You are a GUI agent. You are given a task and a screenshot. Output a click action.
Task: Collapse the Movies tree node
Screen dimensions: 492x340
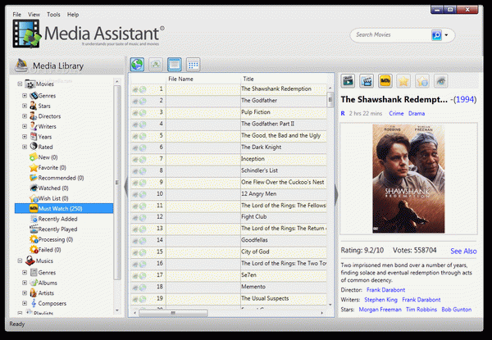(x=20, y=84)
